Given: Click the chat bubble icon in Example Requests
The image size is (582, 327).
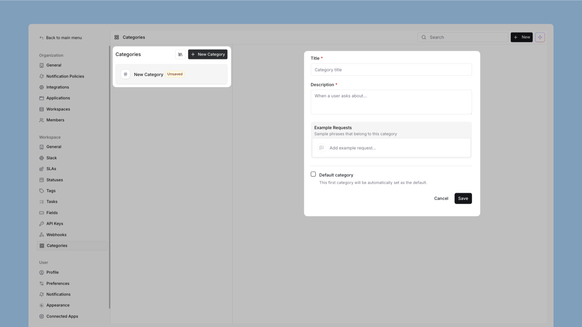Looking at the screenshot, I should pos(321,148).
